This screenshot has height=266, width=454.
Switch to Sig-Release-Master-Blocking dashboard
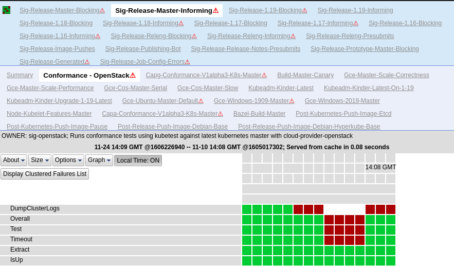[59, 10]
